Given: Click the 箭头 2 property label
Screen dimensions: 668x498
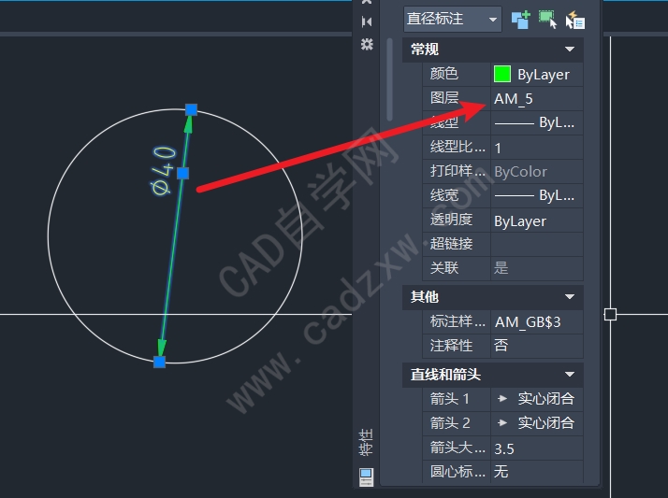Looking at the screenshot, I should (449, 422).
